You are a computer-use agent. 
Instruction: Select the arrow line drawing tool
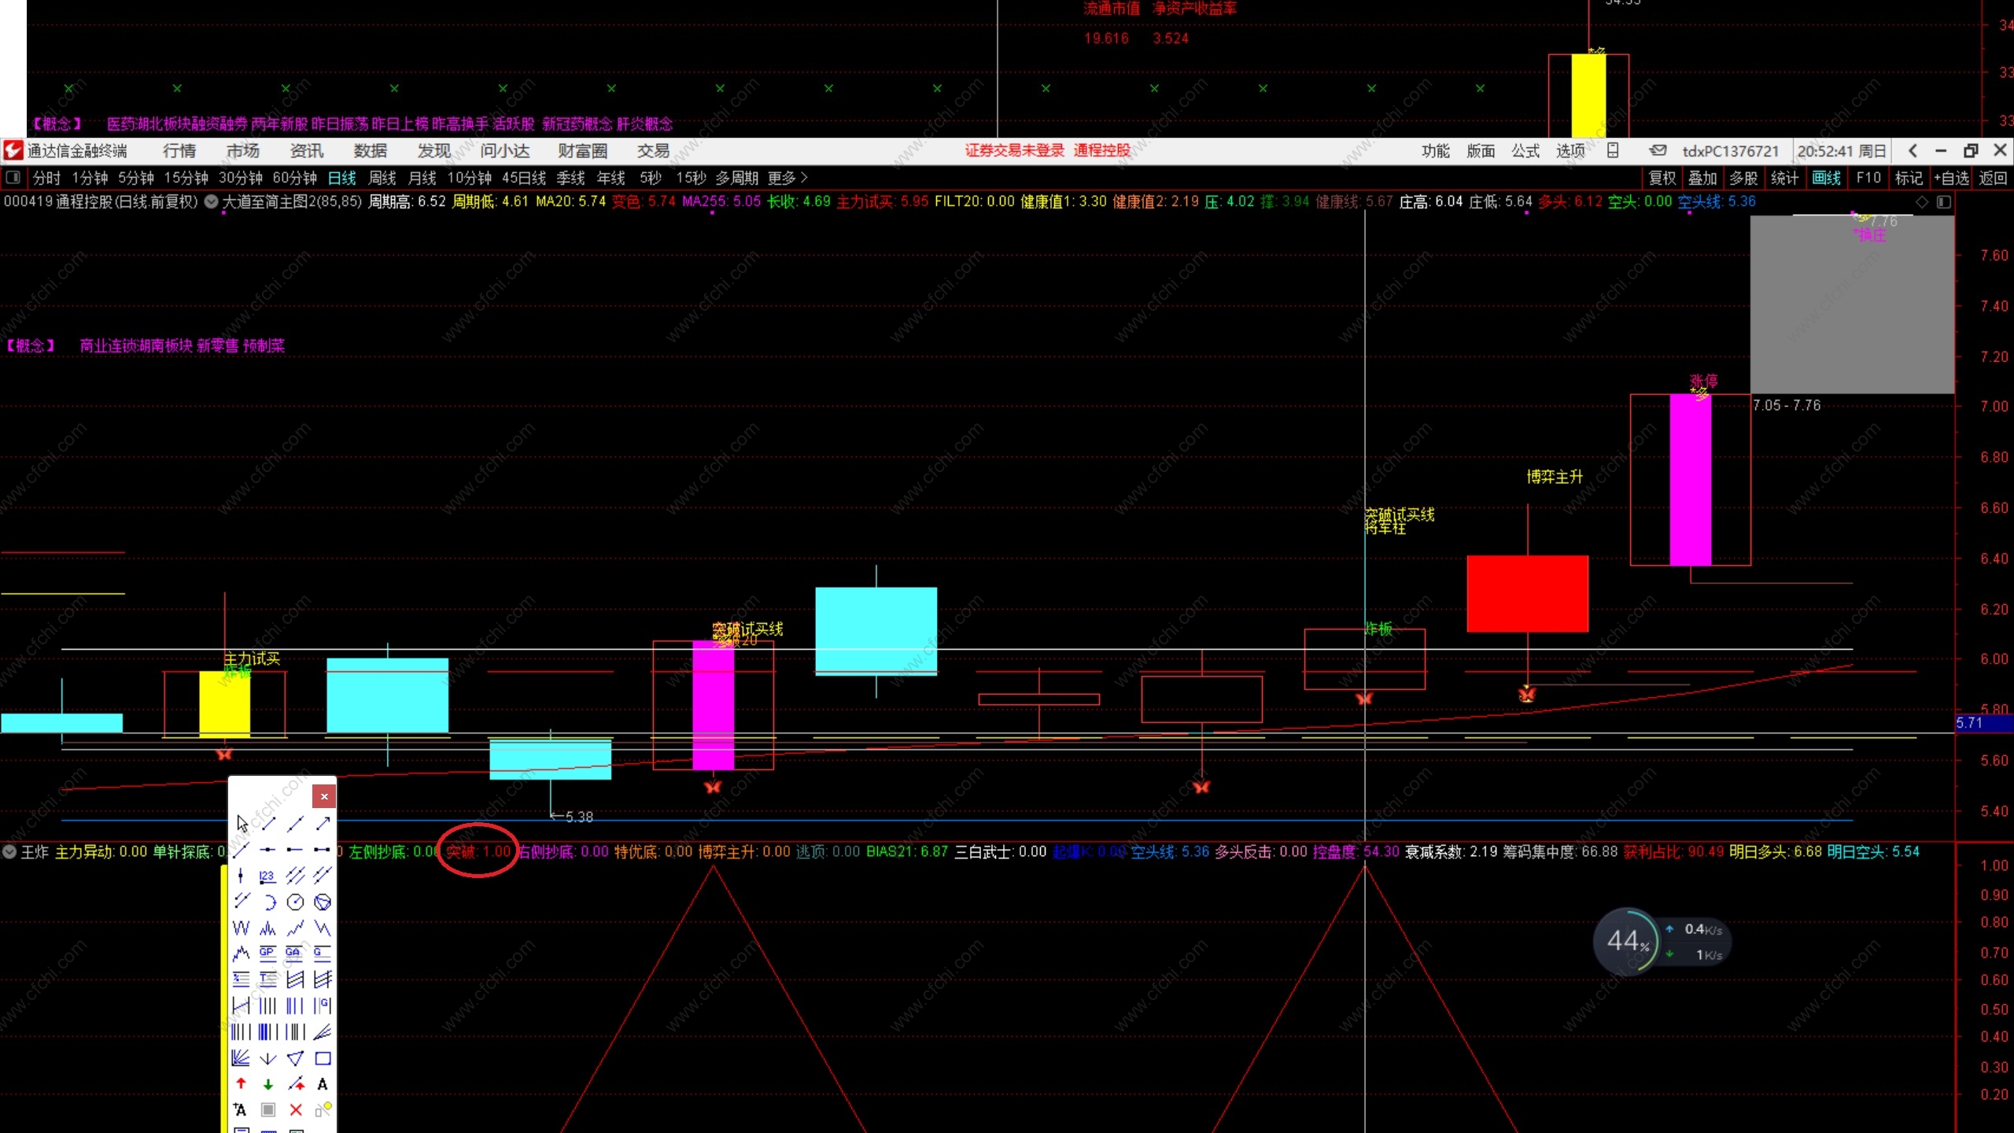pos(323,824)
